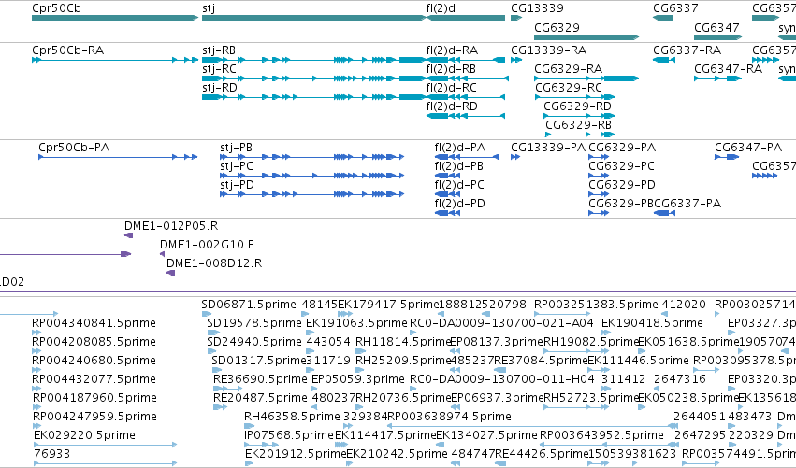Screen dimensions: 796x468
Task: Click the RP004208085.5prime EST label
Action: click(x=94, y=342)
